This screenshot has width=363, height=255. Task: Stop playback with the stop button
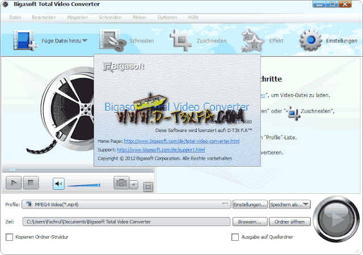coord(31,183)
